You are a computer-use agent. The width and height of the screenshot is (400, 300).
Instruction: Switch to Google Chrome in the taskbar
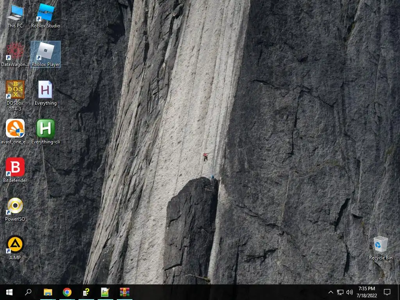[67, 292]
